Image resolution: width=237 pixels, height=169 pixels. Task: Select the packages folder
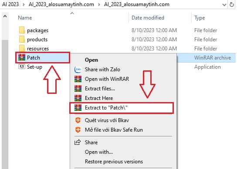(37, 30)
